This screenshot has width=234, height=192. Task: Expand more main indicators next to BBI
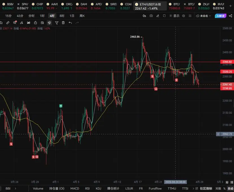click(15, 189)
